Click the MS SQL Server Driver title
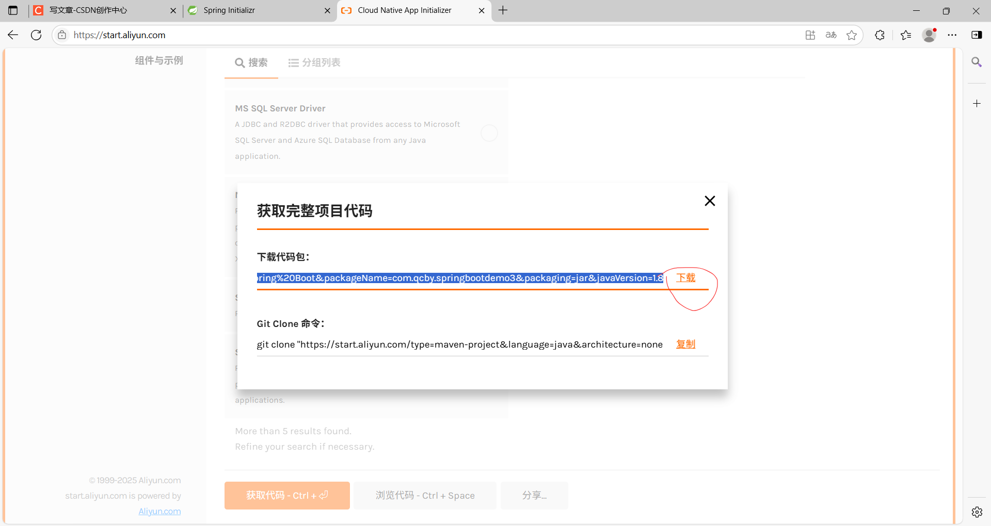991x526 pixels. tap(280, 108)
